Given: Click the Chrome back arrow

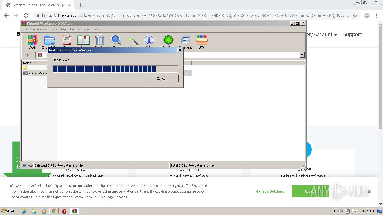Looking at the screenshot, I should (7, 16).
